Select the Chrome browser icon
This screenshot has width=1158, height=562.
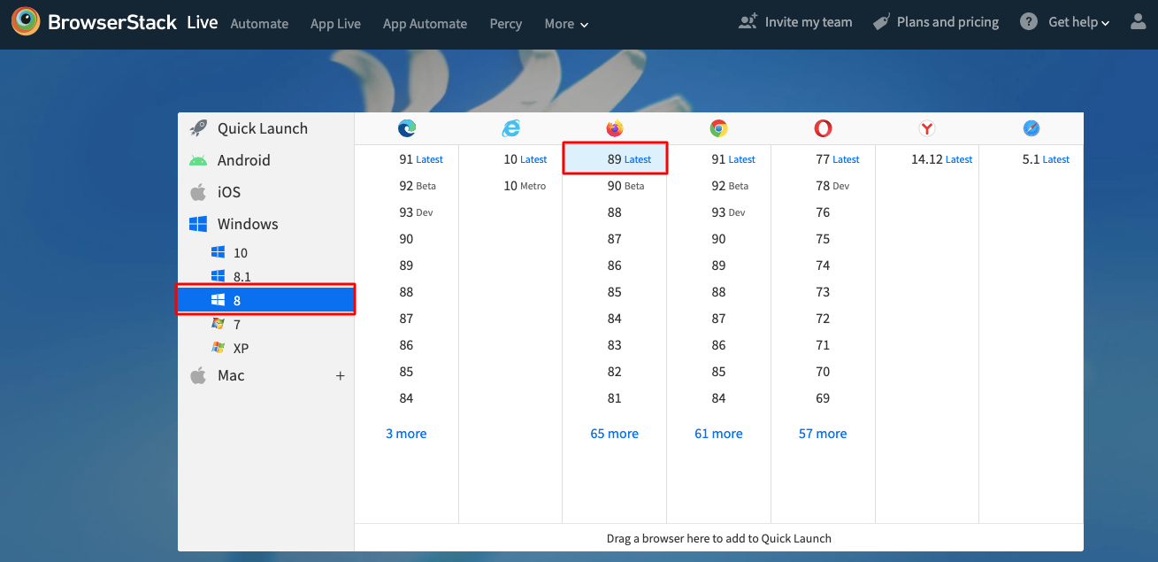718,127
